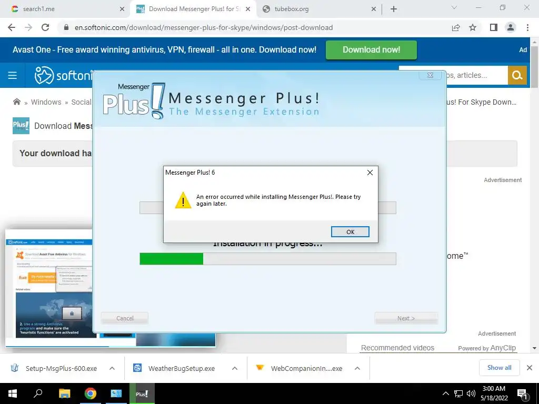
Task: Close the tubebox.org tab
Action: 374,9
